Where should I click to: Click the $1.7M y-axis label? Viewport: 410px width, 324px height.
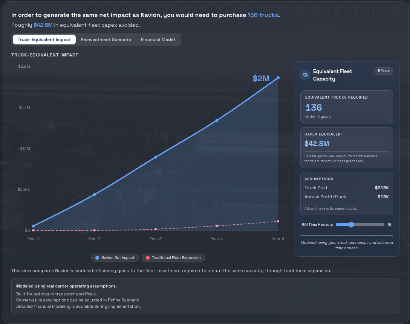pyautogui.click(x=24, y=107)
